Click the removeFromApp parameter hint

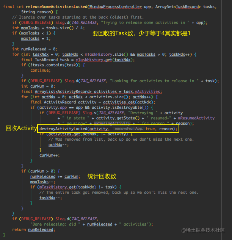(129, 129)
